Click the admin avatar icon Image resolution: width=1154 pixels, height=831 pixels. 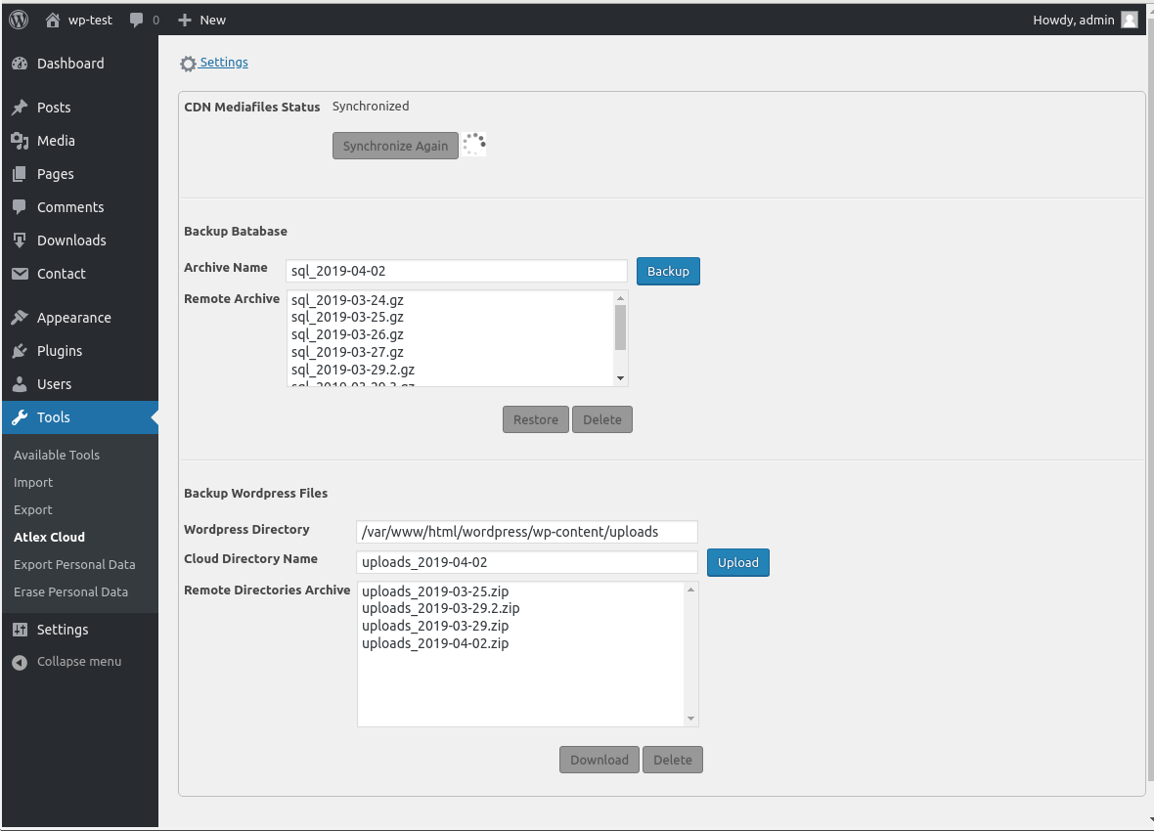(x=1130, y=20)
